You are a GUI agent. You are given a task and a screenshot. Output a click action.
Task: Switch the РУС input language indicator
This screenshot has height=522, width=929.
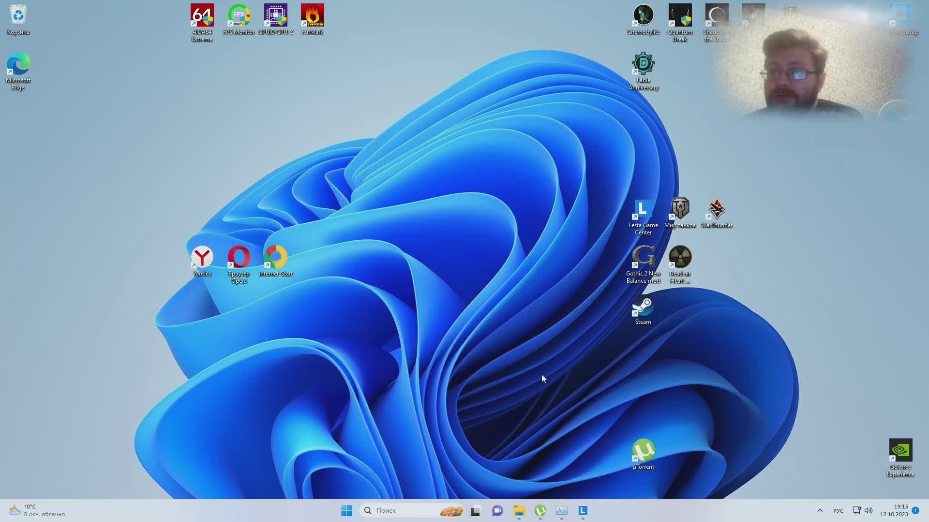coord(838,510)
